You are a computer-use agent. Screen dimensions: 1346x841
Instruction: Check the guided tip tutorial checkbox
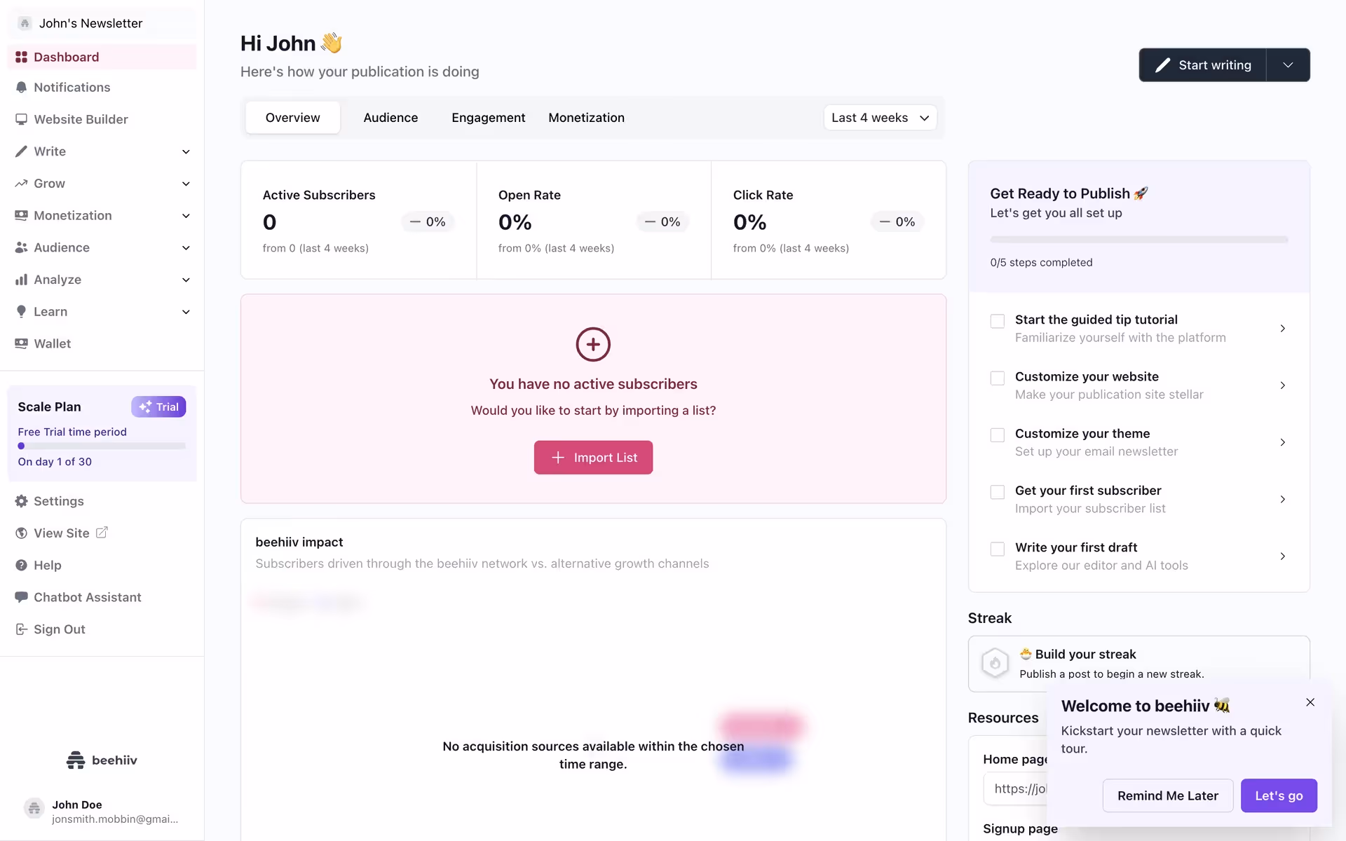(997, 322)
